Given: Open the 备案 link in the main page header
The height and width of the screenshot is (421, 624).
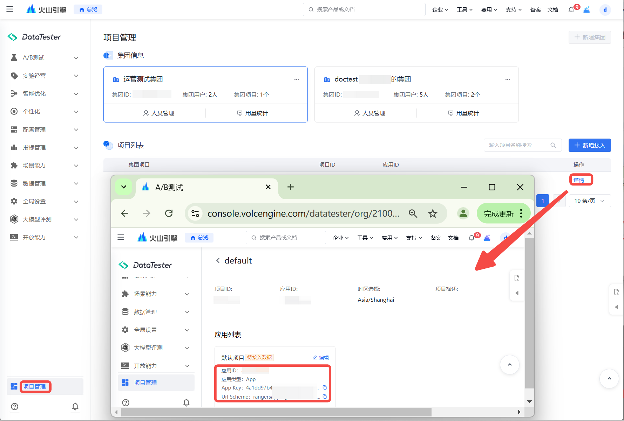Looking at the screenshot, I should pyautogui.click(x=535, y=9).
